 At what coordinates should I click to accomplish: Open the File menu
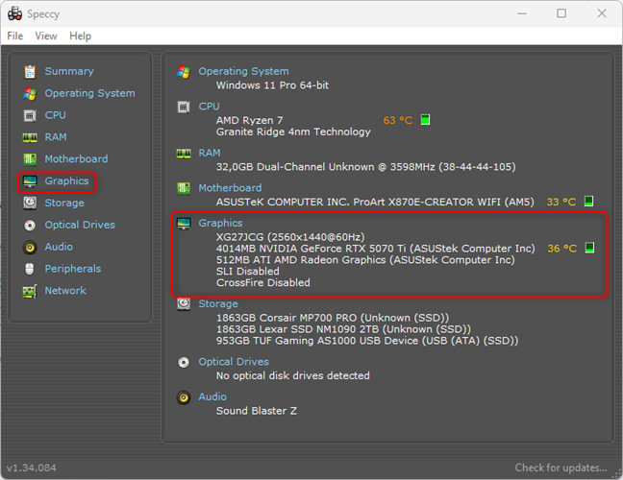(15, 36)
